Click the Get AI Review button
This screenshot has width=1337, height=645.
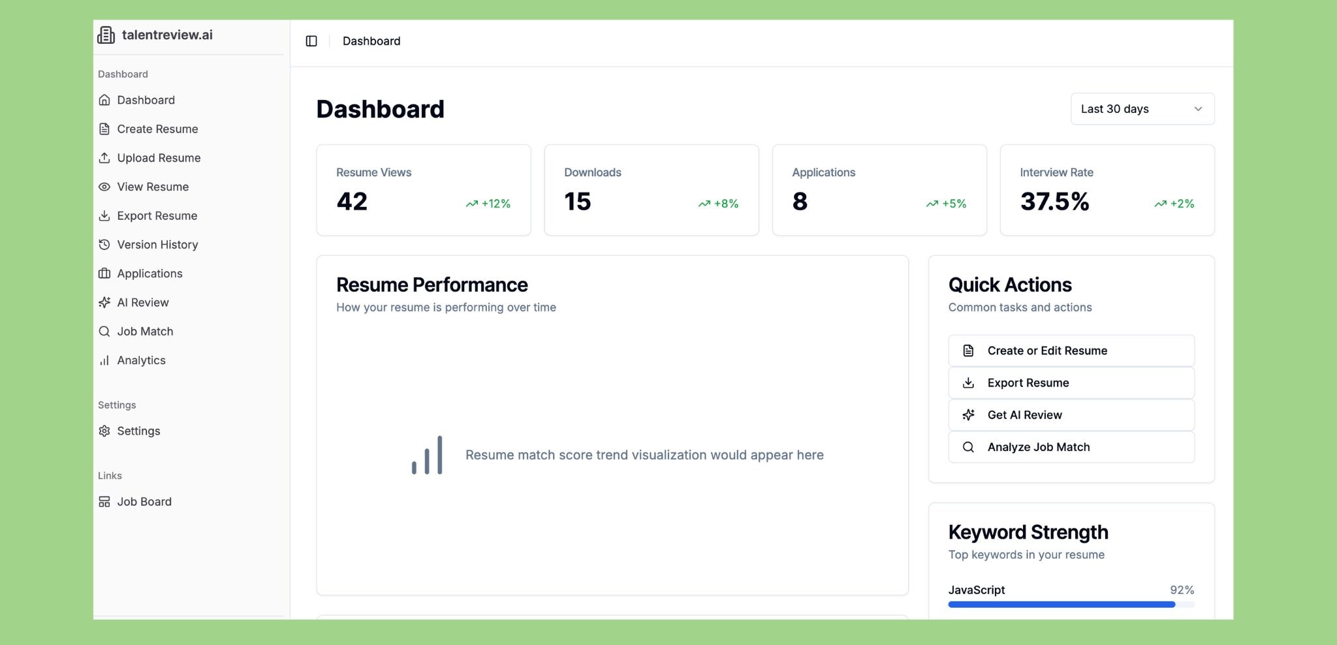1071,415
